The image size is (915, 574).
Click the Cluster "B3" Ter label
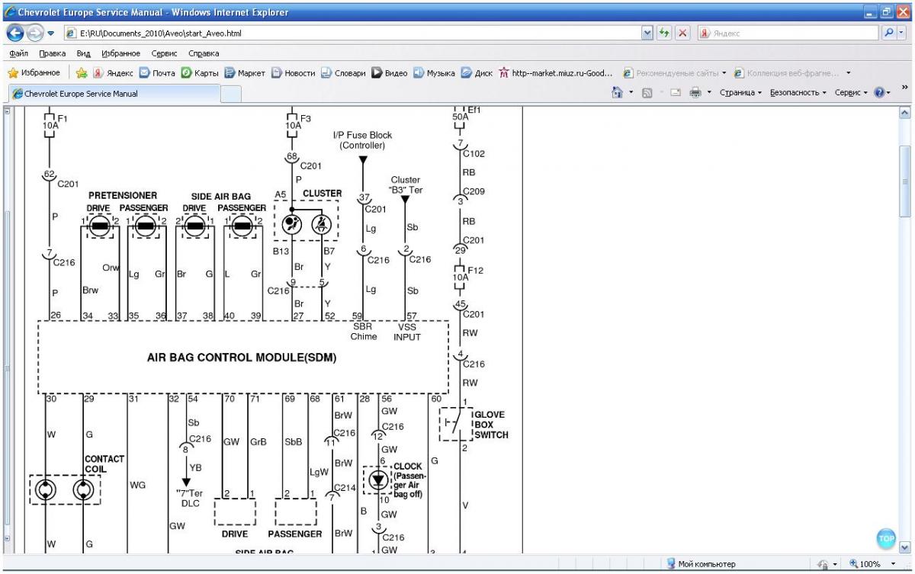[x=406, y=185]
